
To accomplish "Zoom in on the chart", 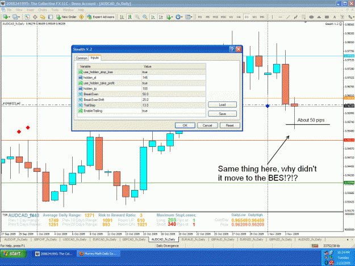I will 137,17.
